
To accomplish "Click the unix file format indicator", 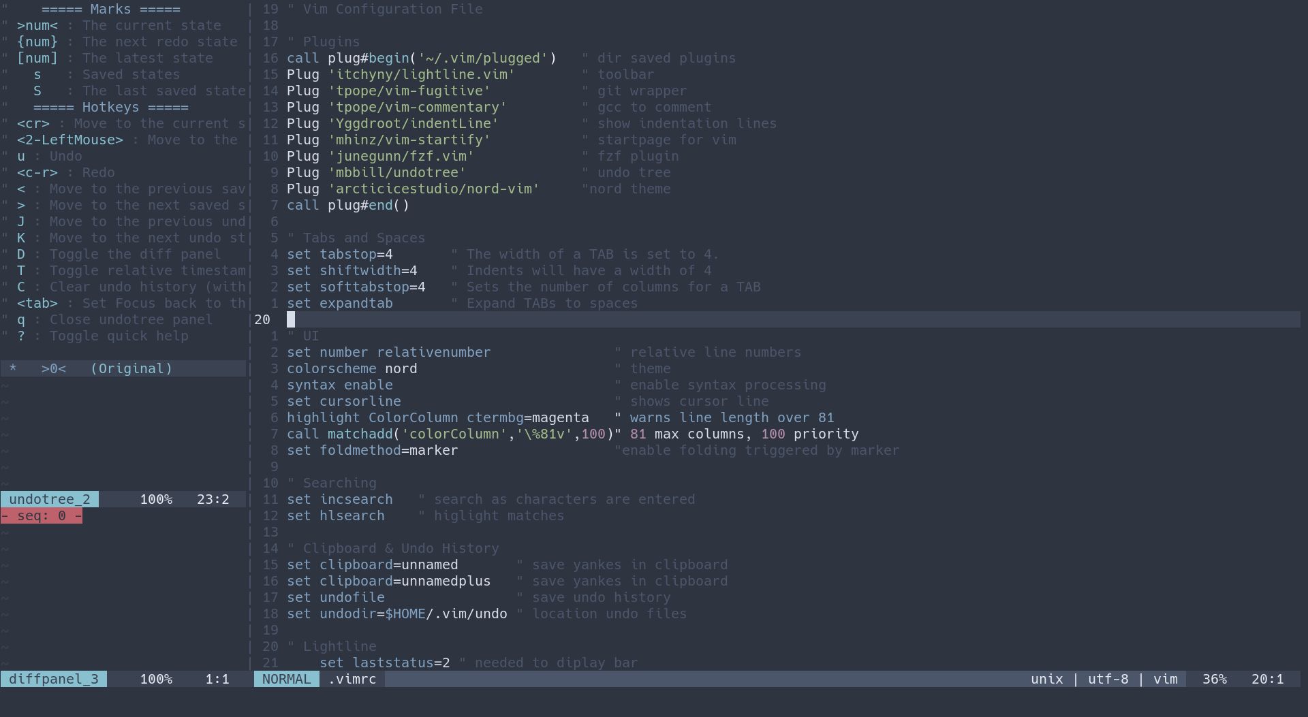I will (x=1046, y=679).
